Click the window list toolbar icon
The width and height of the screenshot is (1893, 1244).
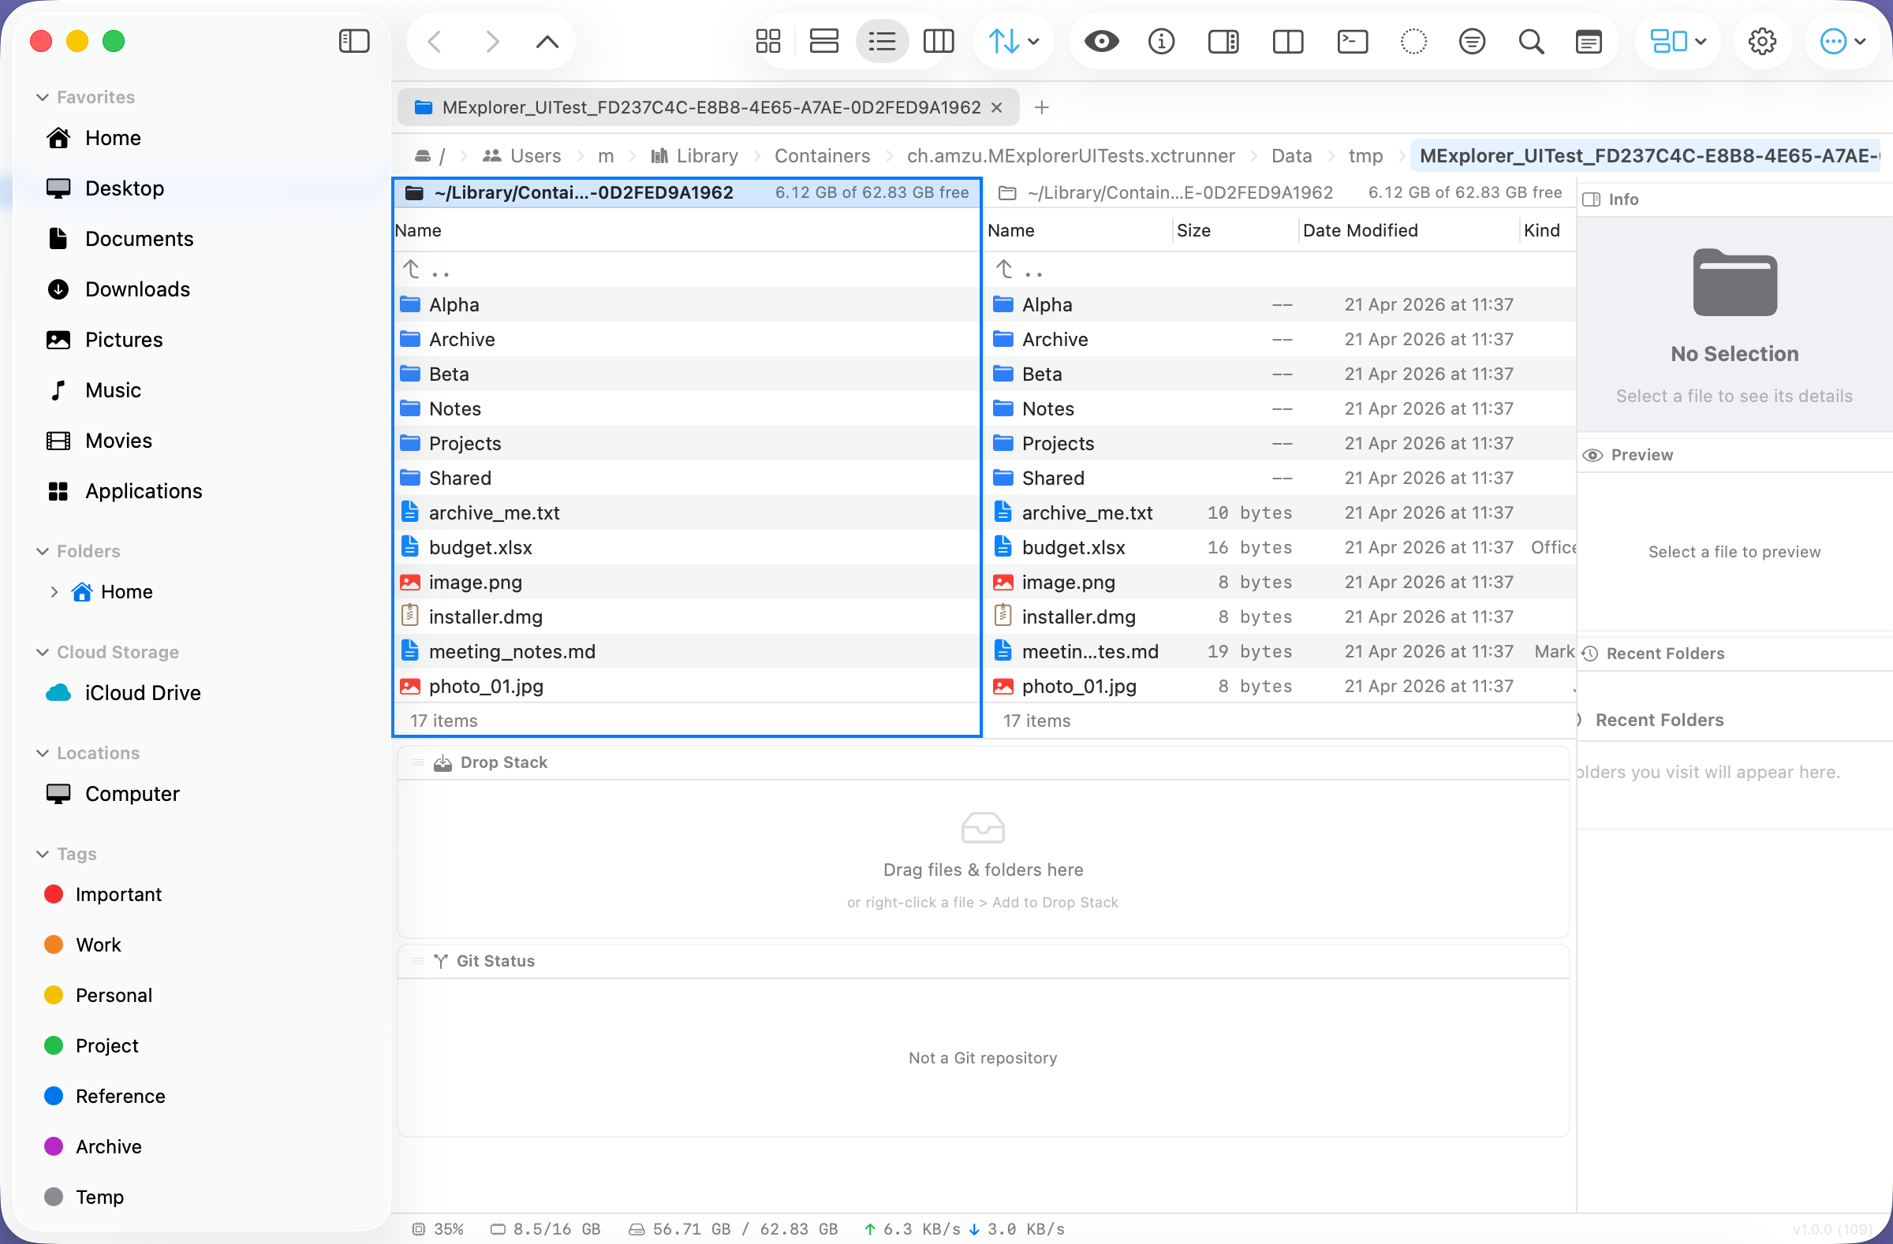[x=1589, y=40]
